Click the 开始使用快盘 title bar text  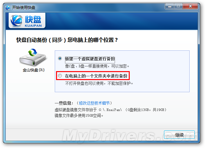point(24,8)
